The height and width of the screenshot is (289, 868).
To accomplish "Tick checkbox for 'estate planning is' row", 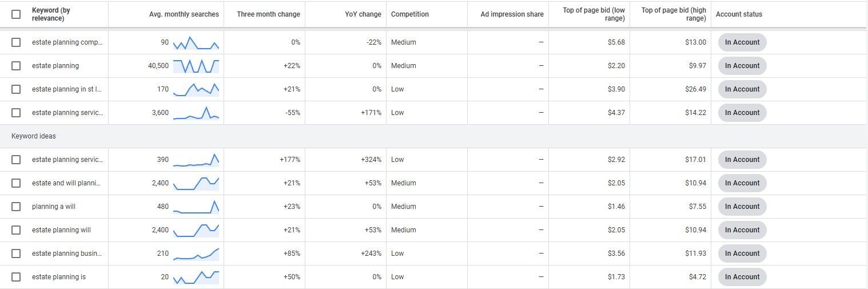I will (16, 277).
